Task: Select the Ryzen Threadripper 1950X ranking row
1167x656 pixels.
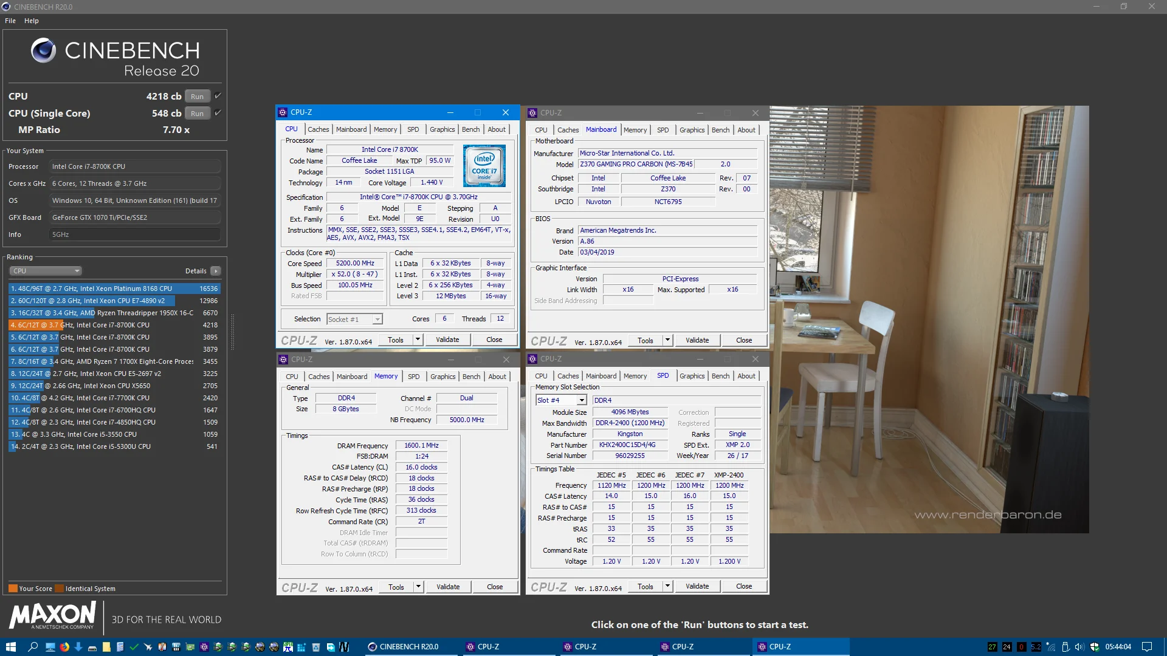Action: (114, 313)
